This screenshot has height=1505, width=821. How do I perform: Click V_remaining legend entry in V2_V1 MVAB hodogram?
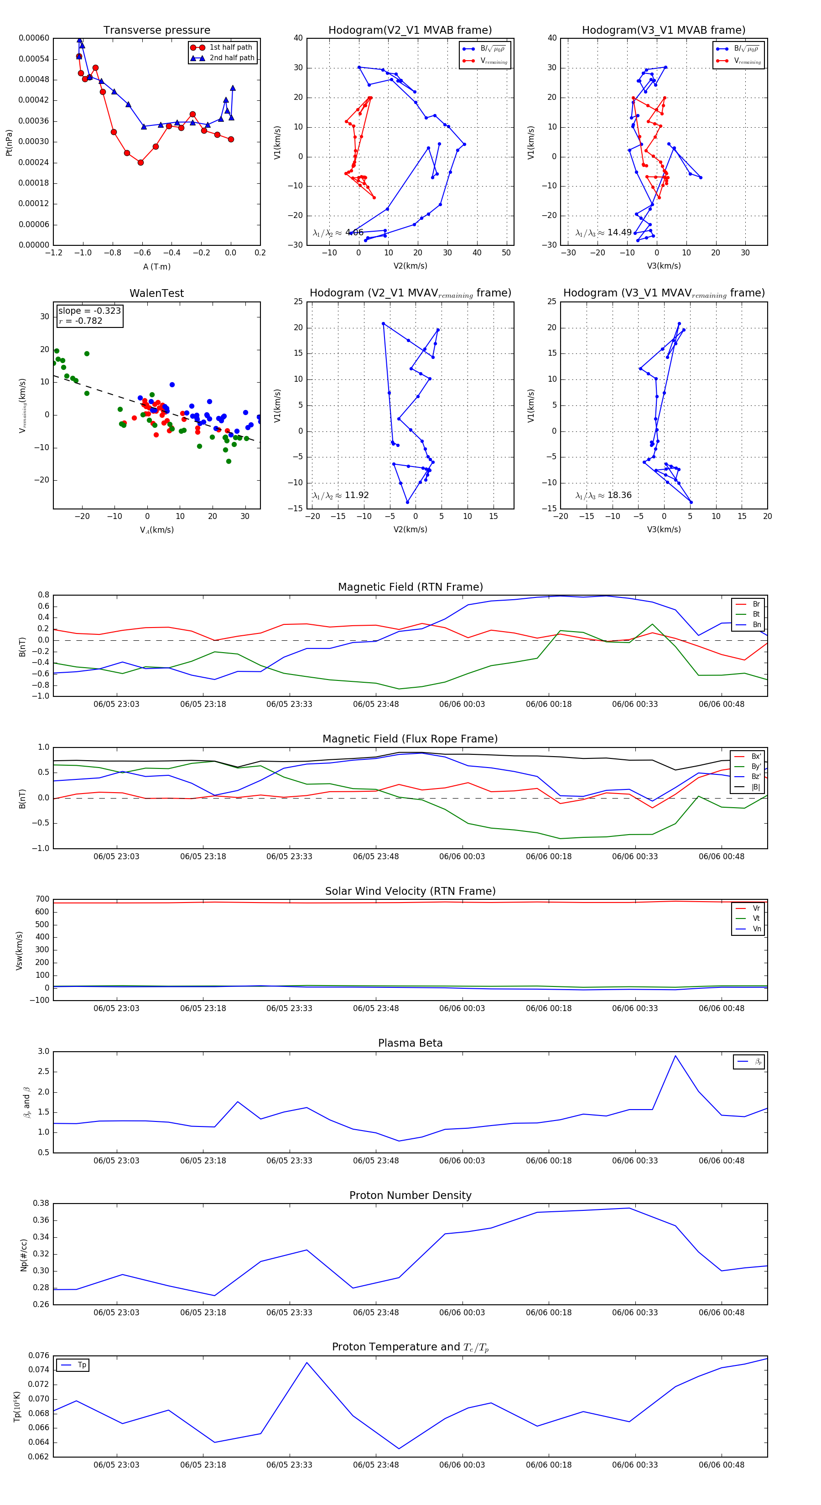coord(485,61)
